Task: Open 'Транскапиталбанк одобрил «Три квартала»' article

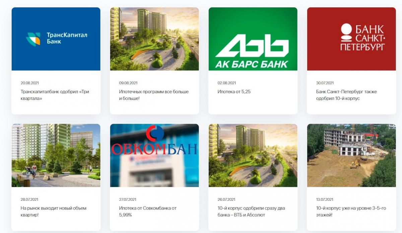Action: point(55,95)
